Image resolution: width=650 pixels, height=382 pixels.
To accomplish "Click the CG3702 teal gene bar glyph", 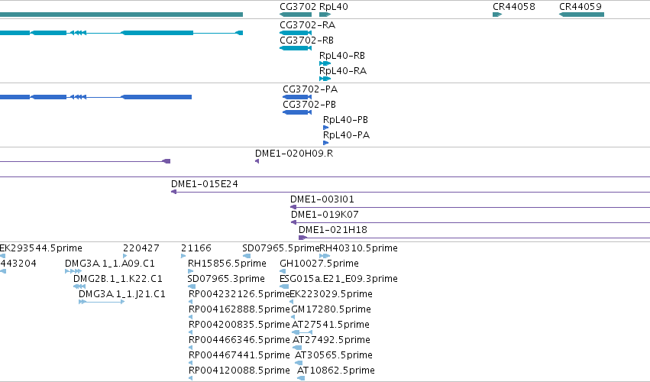I will coord(296,15).
